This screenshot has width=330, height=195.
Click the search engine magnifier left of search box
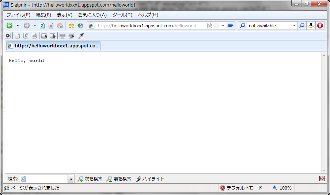tap(243, 26)
